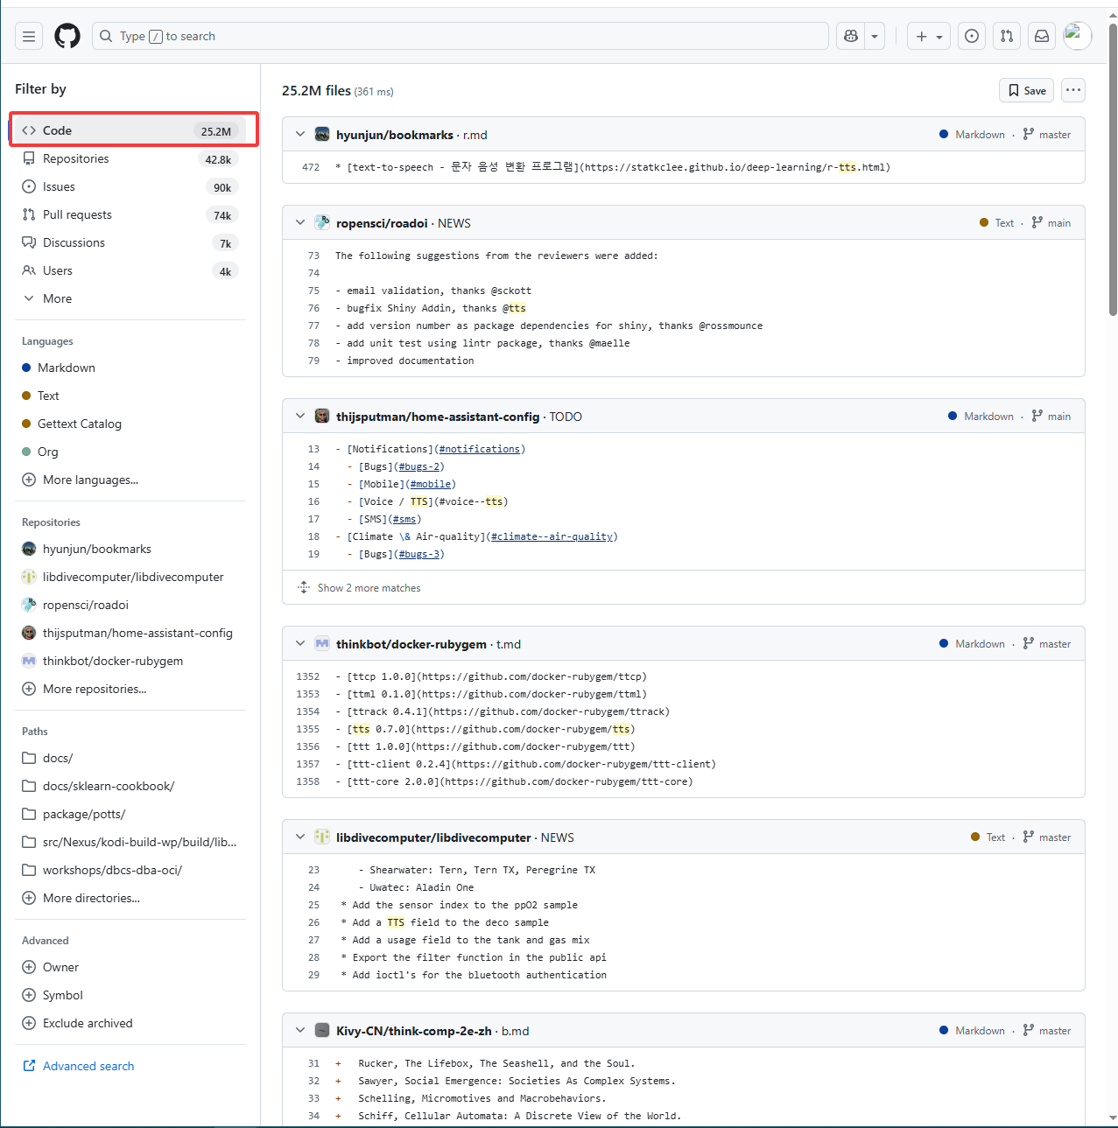Image resolution: width=1118 pixels, height=1128 pixels.
Task: Collapse the ropensci/roadoi result
Action: pyautogui.click(x=300, y=223)
